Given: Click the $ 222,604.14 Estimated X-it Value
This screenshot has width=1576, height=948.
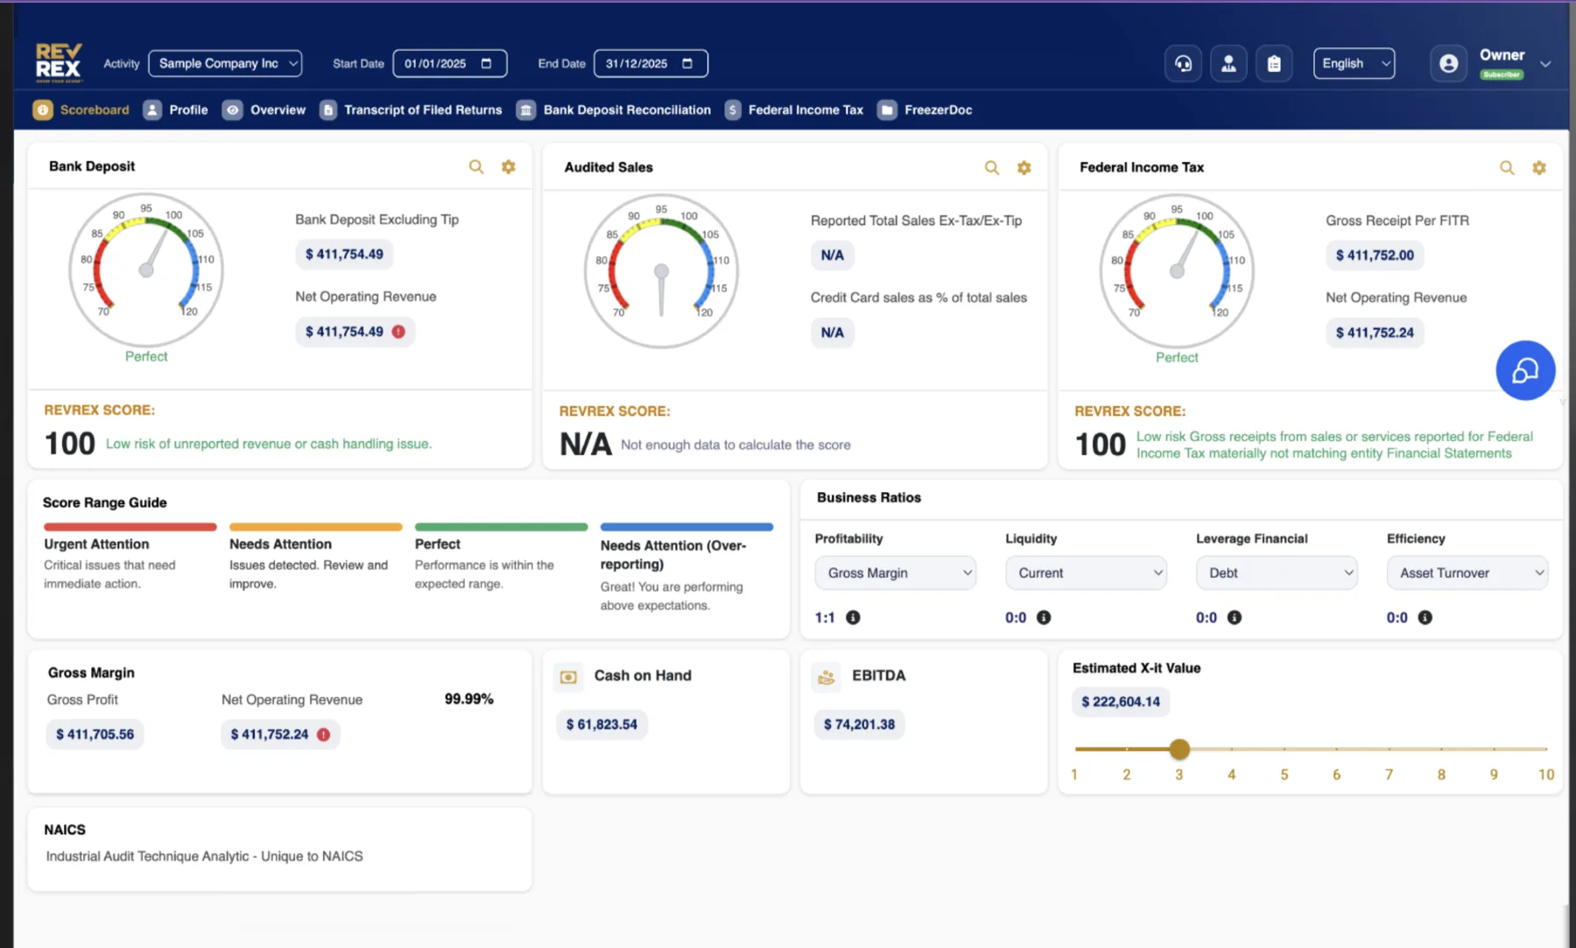Looking at the screenshot, I should click(1121, 702).
